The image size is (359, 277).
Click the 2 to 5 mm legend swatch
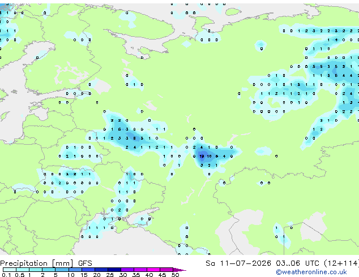(49, 270)
